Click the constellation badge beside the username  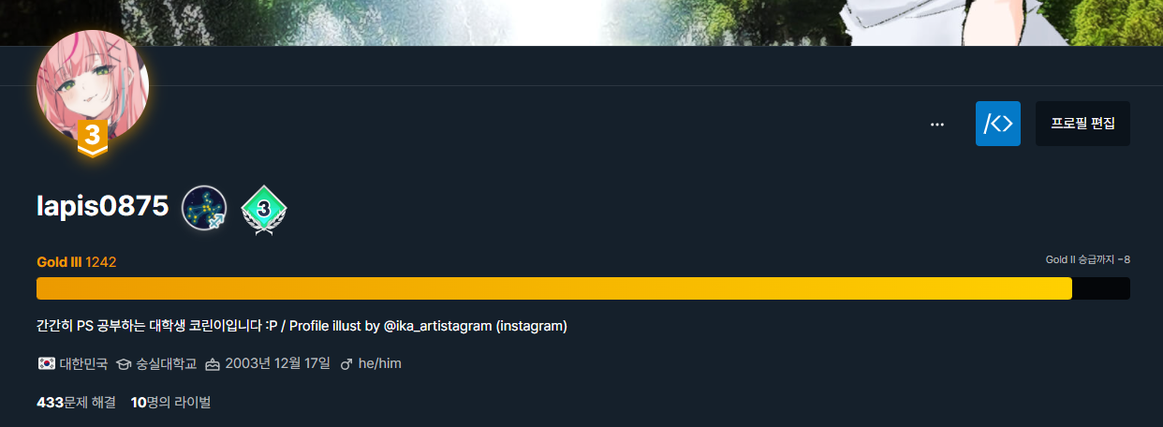tap(203, 208)
